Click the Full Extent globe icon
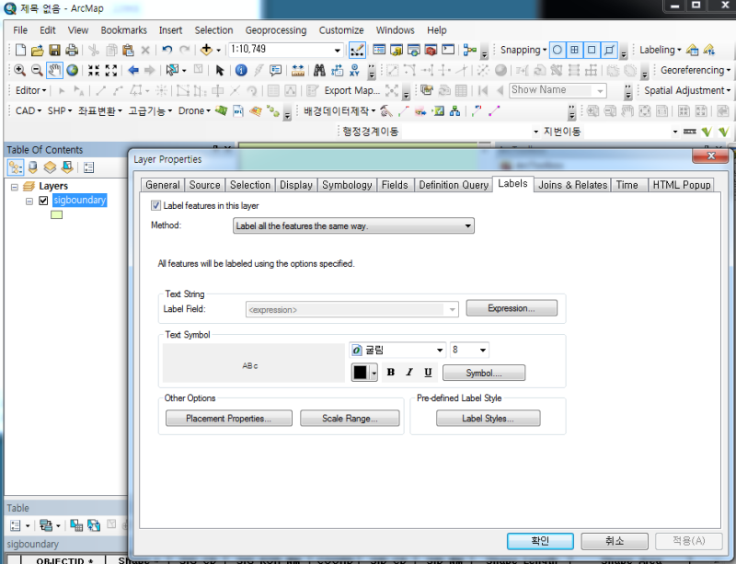Viewport: 736px width, 564px height. [72, 71]
